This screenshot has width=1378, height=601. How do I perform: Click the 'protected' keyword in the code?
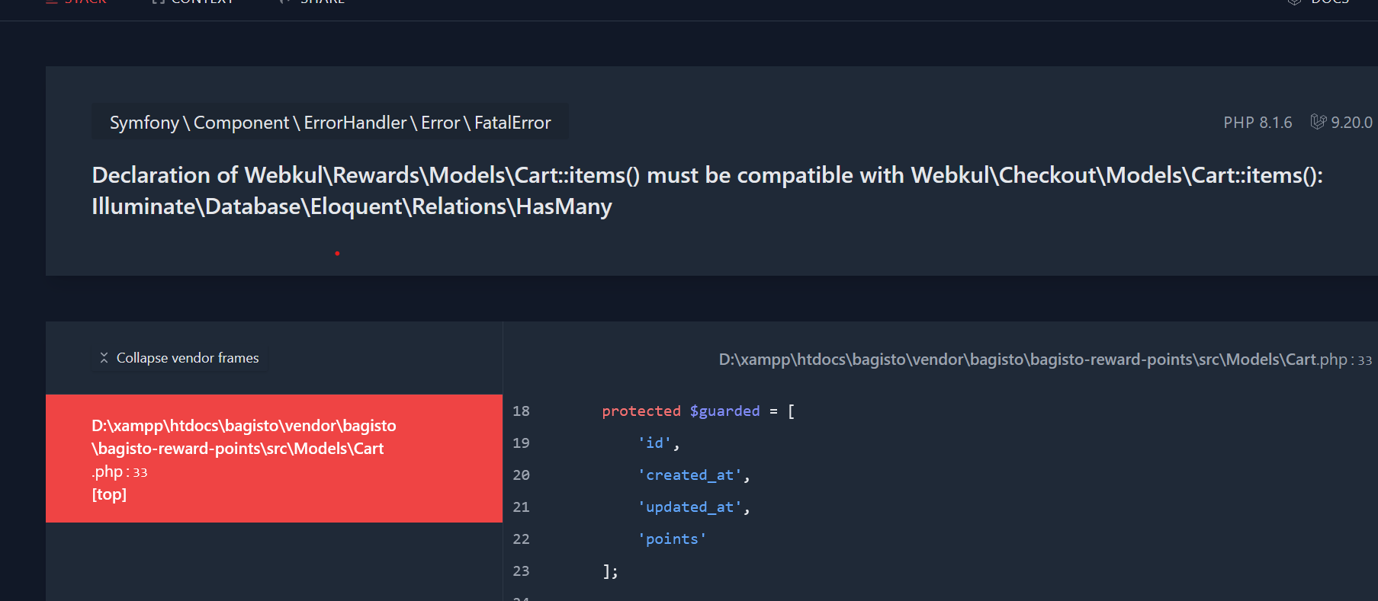[x=641, y=411]
